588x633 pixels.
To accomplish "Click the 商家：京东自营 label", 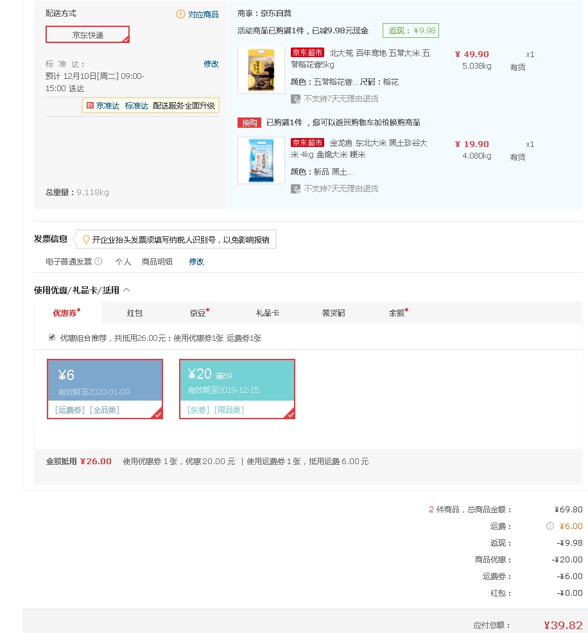I will pos(264,13).
